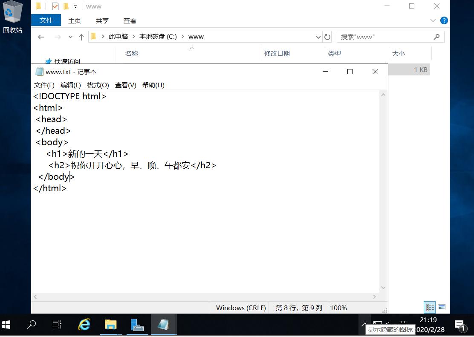The width and height of the screenshot is (474, 337).
Task: Click the New Folder icon on quick access toolbar
Action: 66,6
